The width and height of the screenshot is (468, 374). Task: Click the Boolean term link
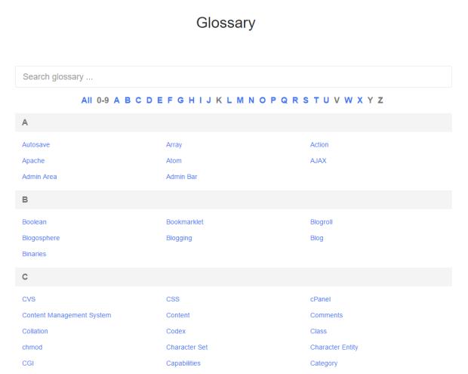pyautogui.click(x=34, y=222)
